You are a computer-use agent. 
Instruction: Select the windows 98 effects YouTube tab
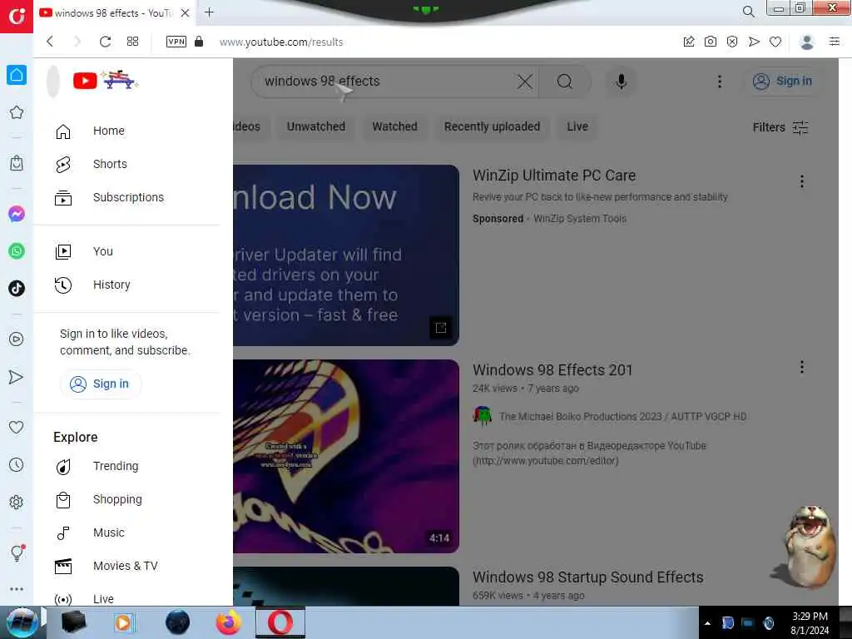pos(113,13)
